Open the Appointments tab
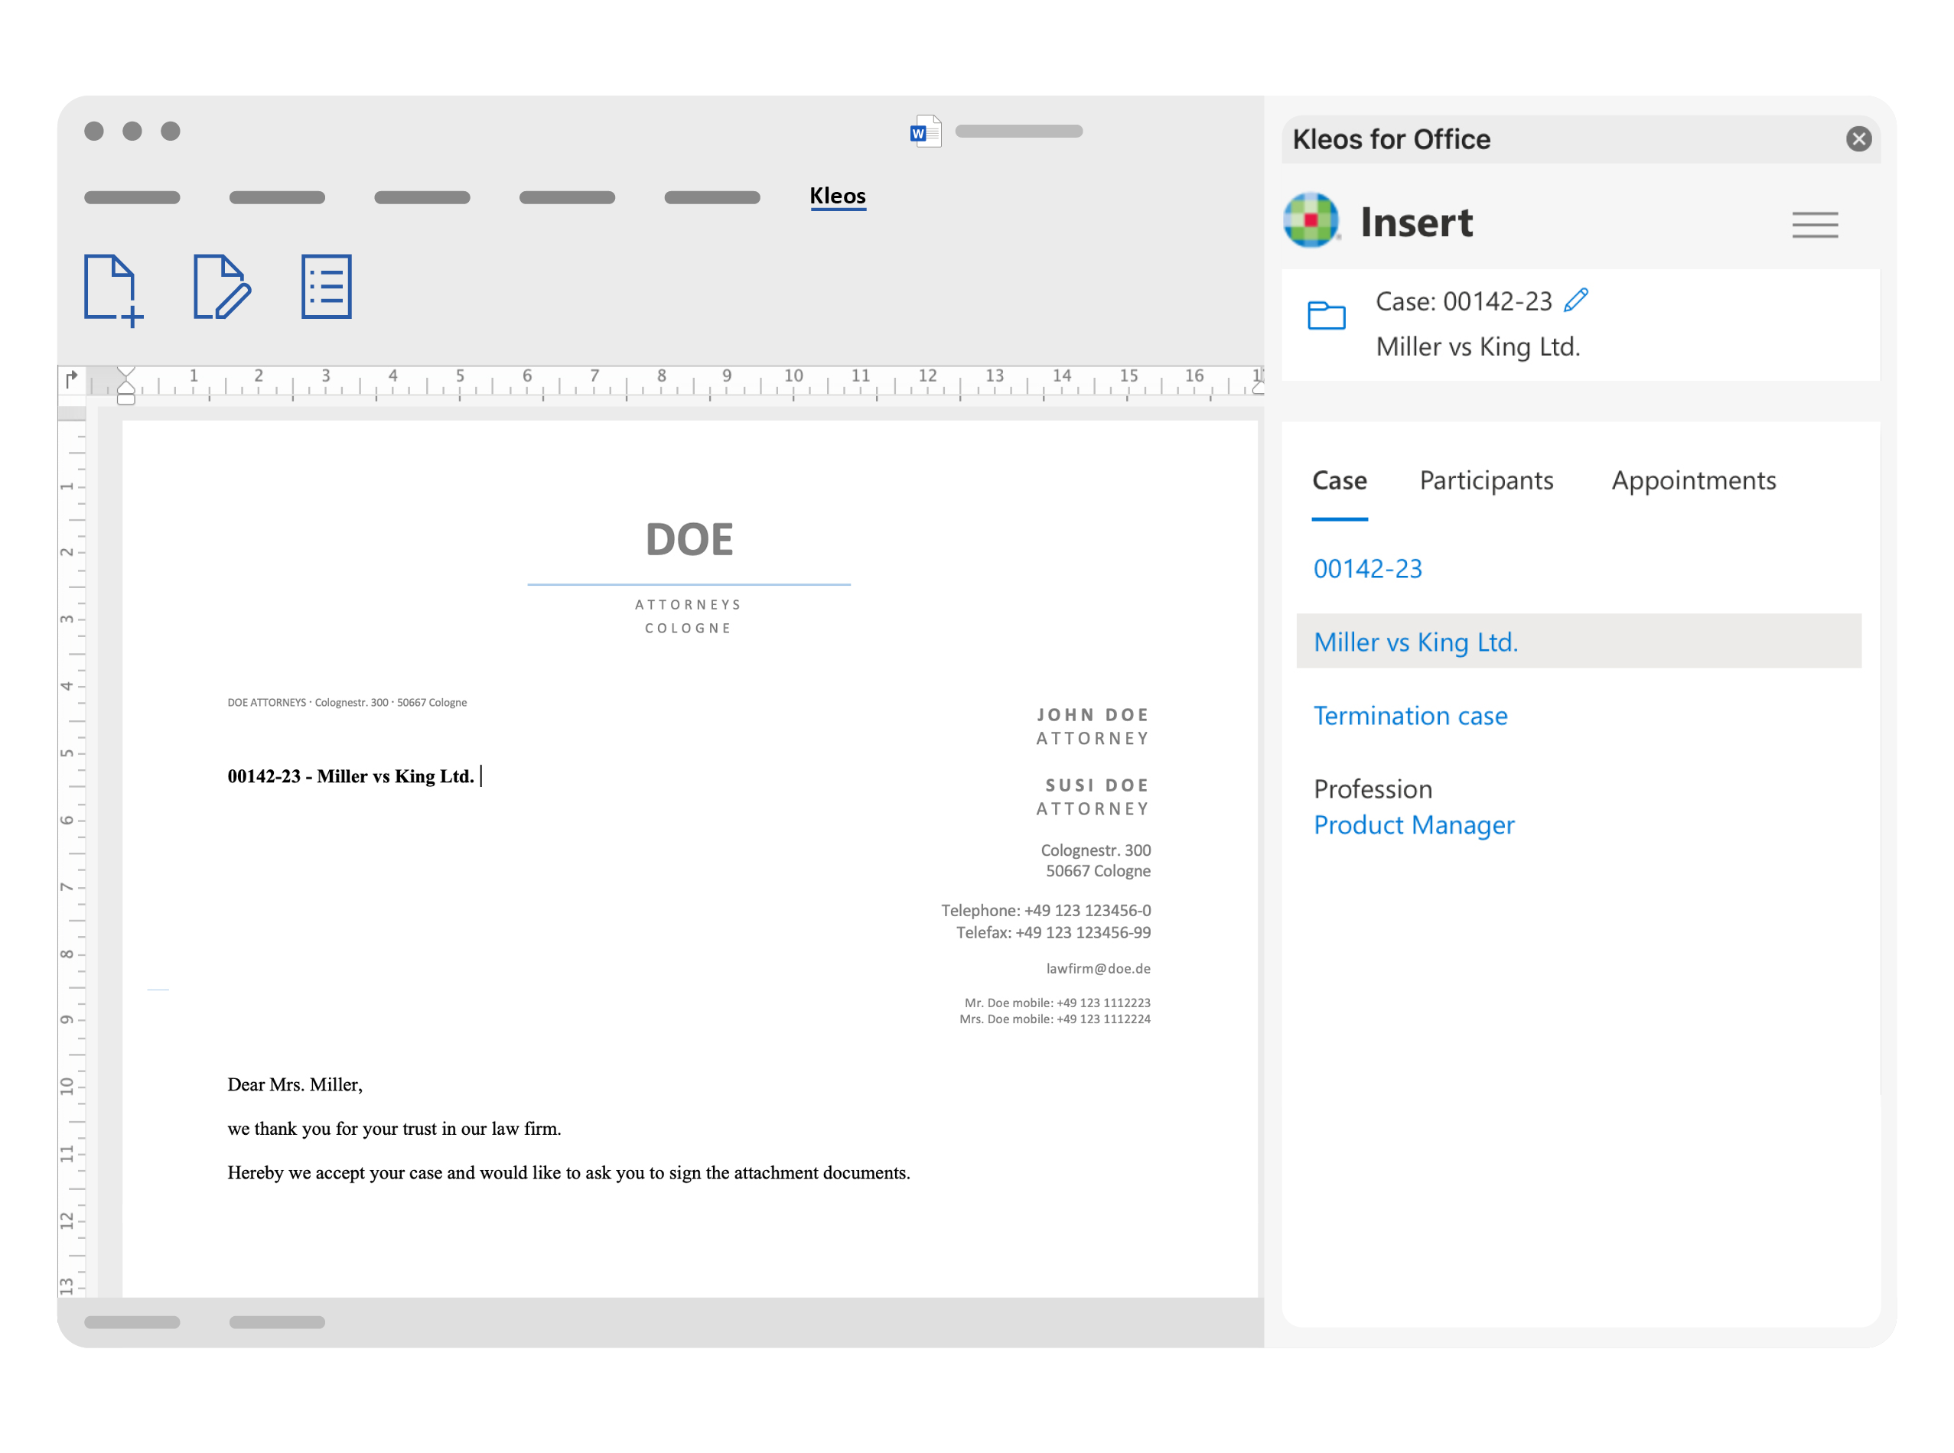 pyautogui.click(x=1692, y=480)
